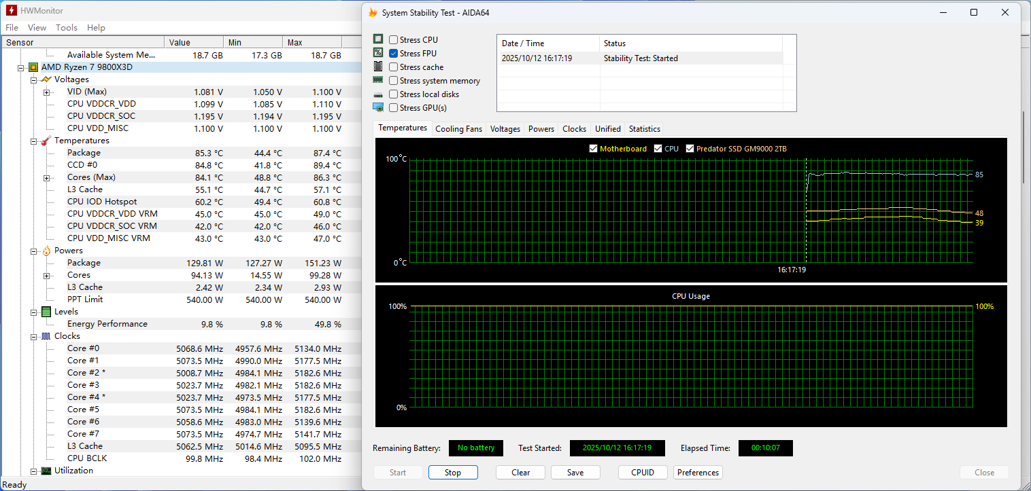The height and width of the screenshot is (491, 1031).
Task: Click the Levels green bar icon
Action: (46, 312)
